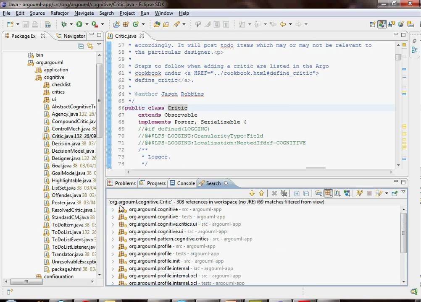The height and width of the screenshot is (302, 421).
Task: Open the critics package in tree
Action: tap(54, 92)
